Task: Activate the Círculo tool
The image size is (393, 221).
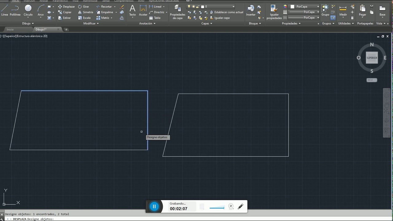Action: 28,10
